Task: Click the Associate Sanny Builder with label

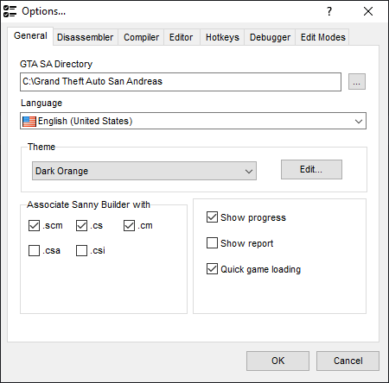Action: coord(88,204)
